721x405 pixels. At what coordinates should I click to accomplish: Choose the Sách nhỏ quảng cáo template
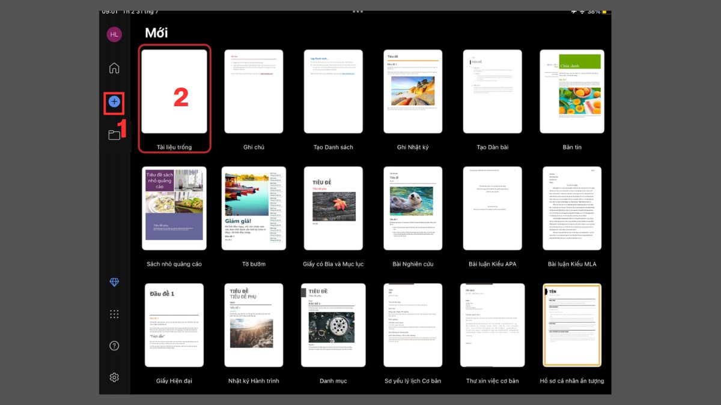[x=174, y=208]
